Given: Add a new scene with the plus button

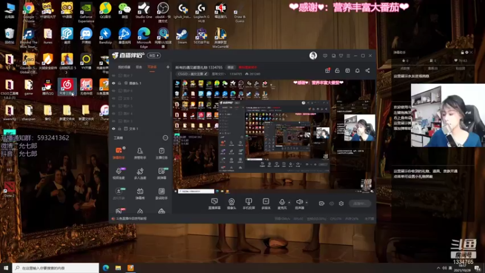Looking at the screenshot, I should [x=168, y=67].
